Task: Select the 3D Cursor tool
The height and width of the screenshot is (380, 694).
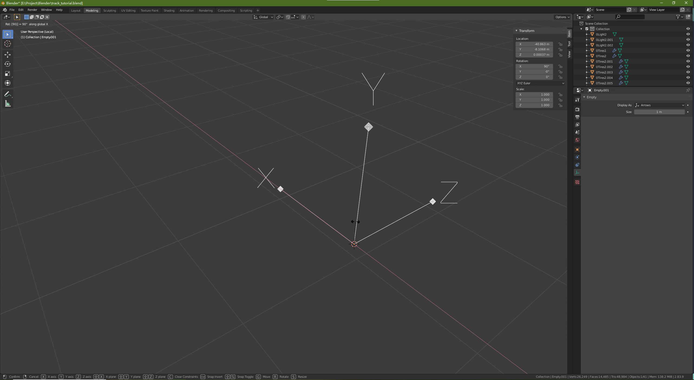Action: (8, 44)
